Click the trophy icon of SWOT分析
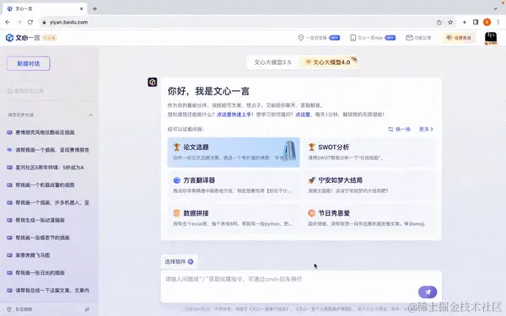The image size is (506, 316). point(311,147)
